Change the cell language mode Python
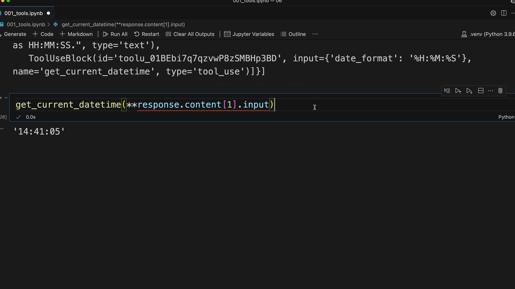 click(x=506, y=117)
